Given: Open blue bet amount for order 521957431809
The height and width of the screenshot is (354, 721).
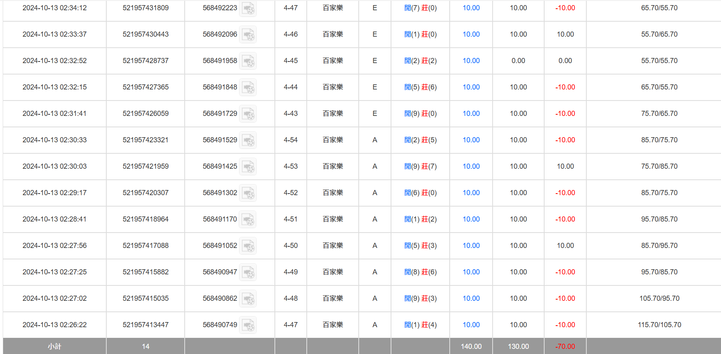Looking at the screenshot, I should 471,8.
